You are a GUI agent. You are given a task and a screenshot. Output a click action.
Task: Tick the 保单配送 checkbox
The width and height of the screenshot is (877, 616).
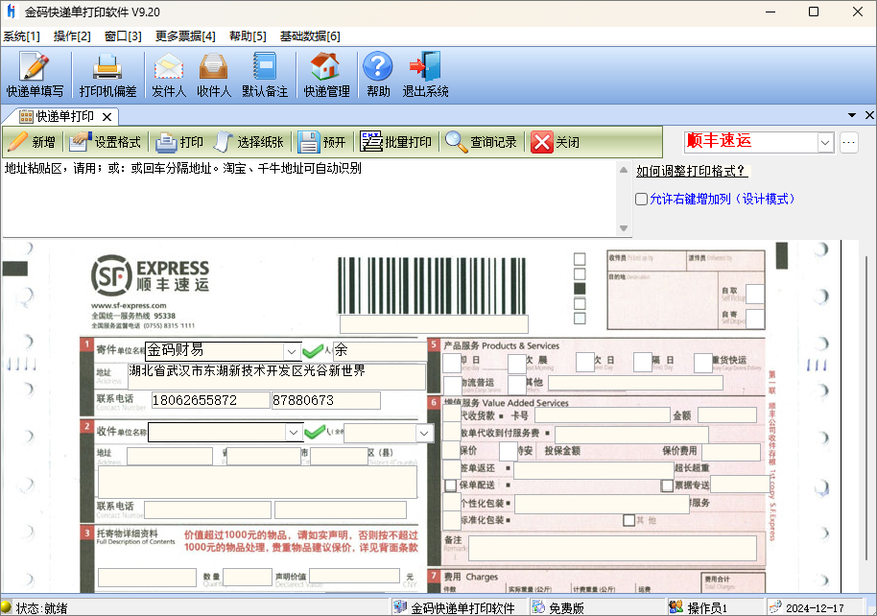point(451,486)
